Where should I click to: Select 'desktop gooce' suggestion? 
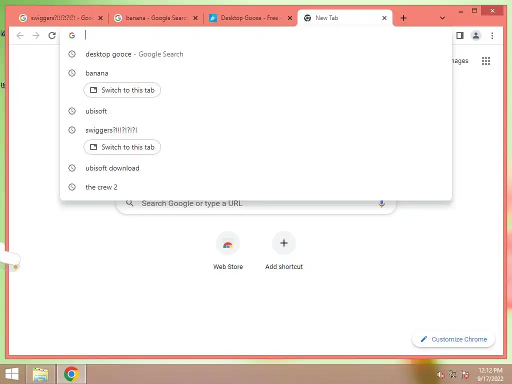(x=256, y=54)
